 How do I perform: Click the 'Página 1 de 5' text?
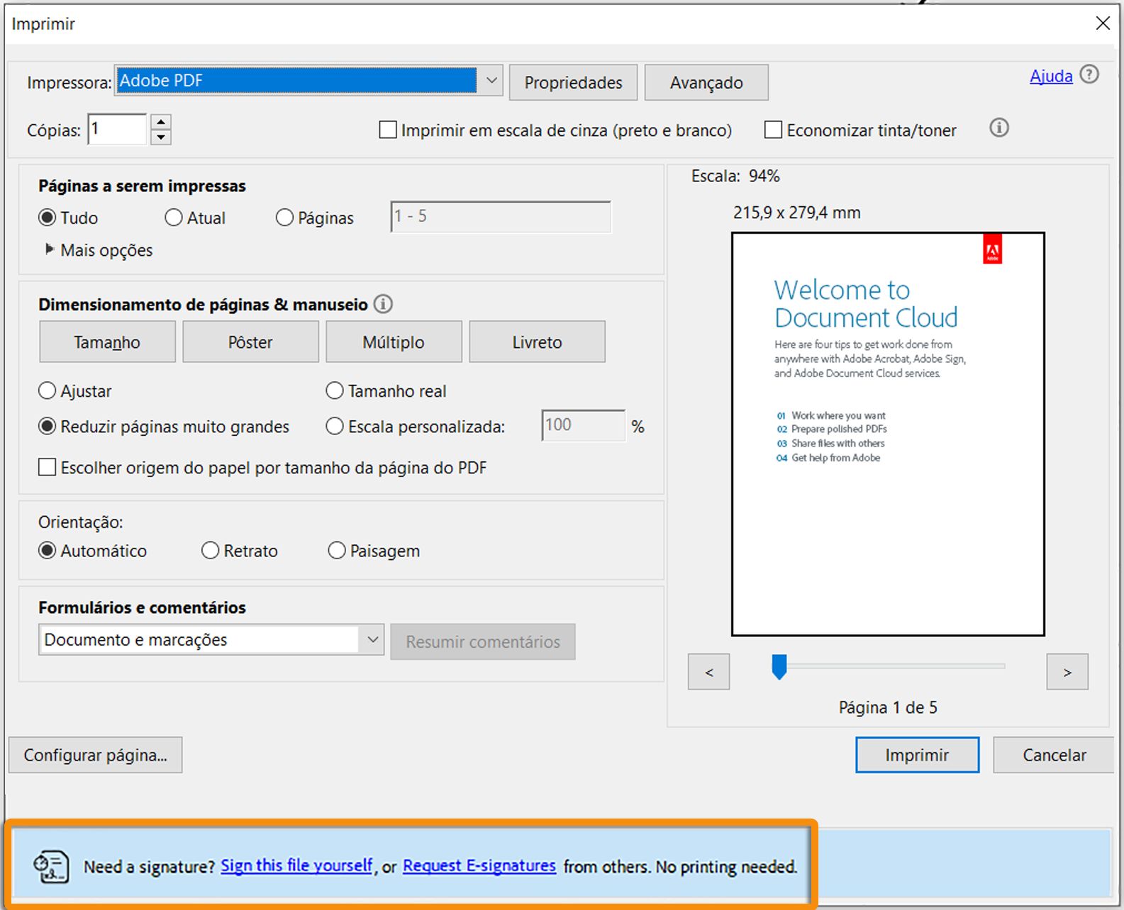point(888,707)
